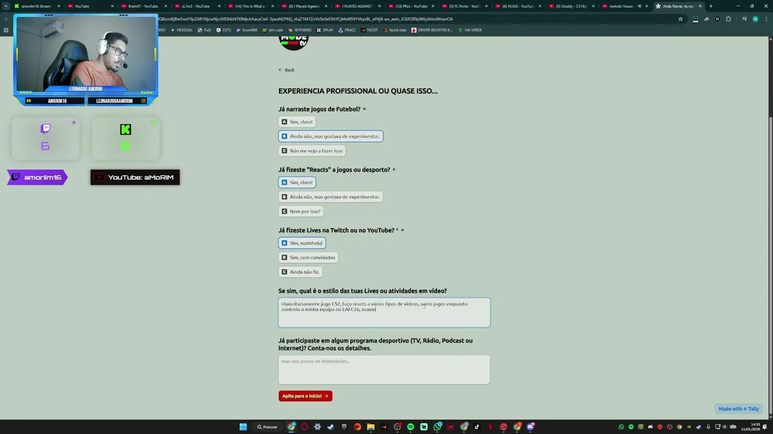Switch to the '(5) FC Porto - YouTube' tab

pyautogui.click(x=464, y=6)
